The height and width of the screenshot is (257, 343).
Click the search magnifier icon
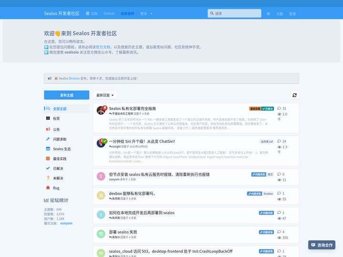212,13
